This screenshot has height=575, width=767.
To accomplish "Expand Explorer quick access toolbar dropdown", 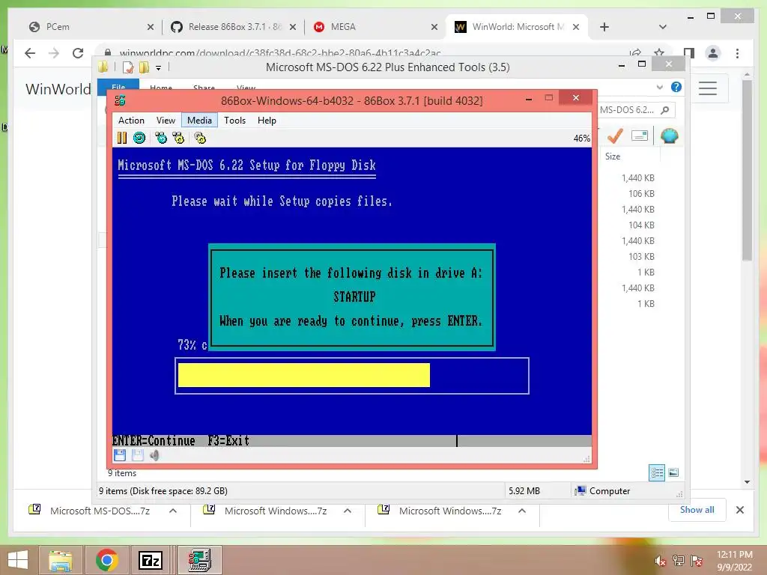I will click(159, 67).
